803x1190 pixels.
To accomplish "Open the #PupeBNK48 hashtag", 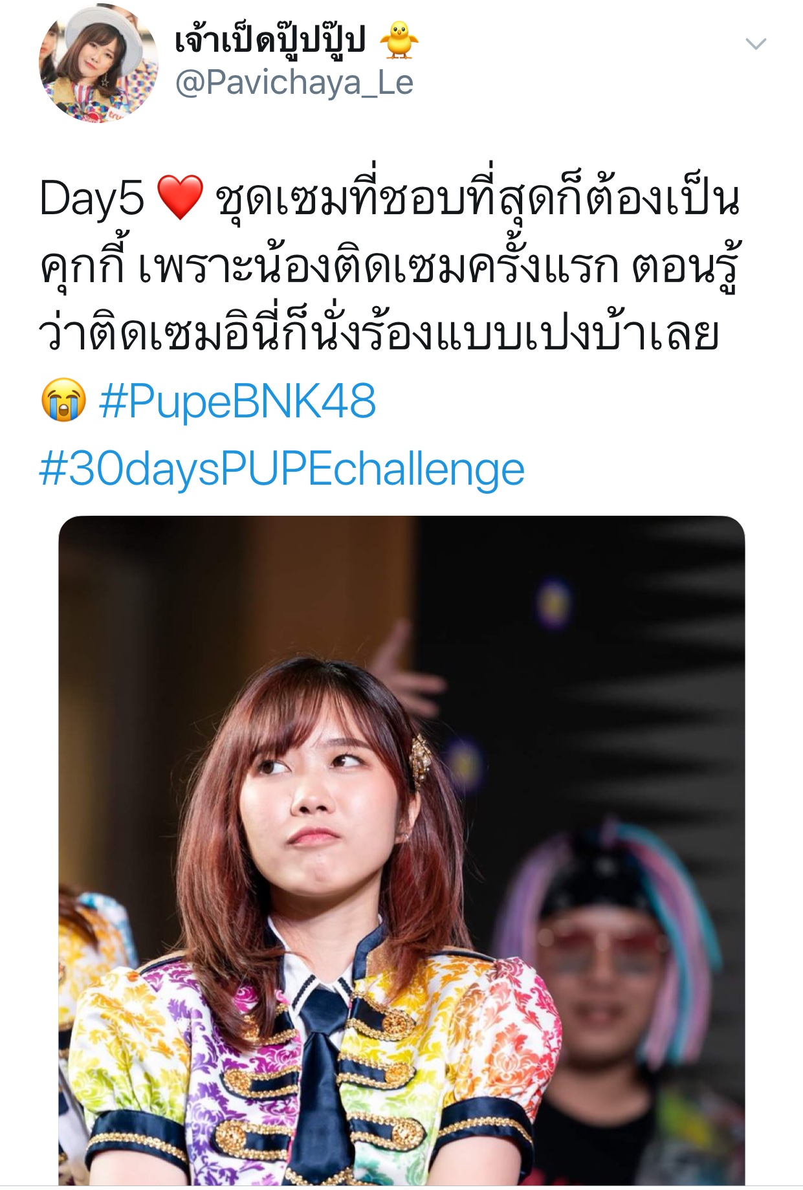I will coord(237,401).
